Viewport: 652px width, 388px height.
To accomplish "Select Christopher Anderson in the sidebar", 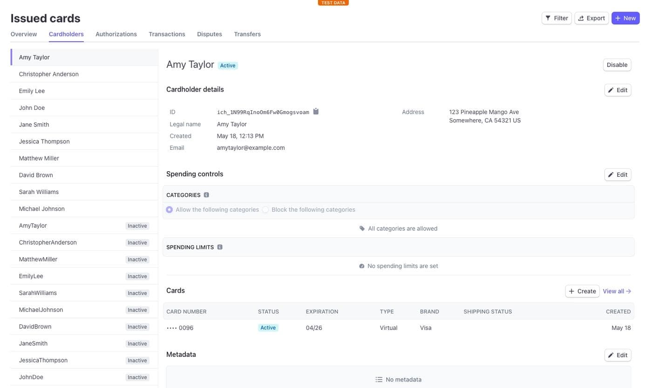I will tap(48, 74).
